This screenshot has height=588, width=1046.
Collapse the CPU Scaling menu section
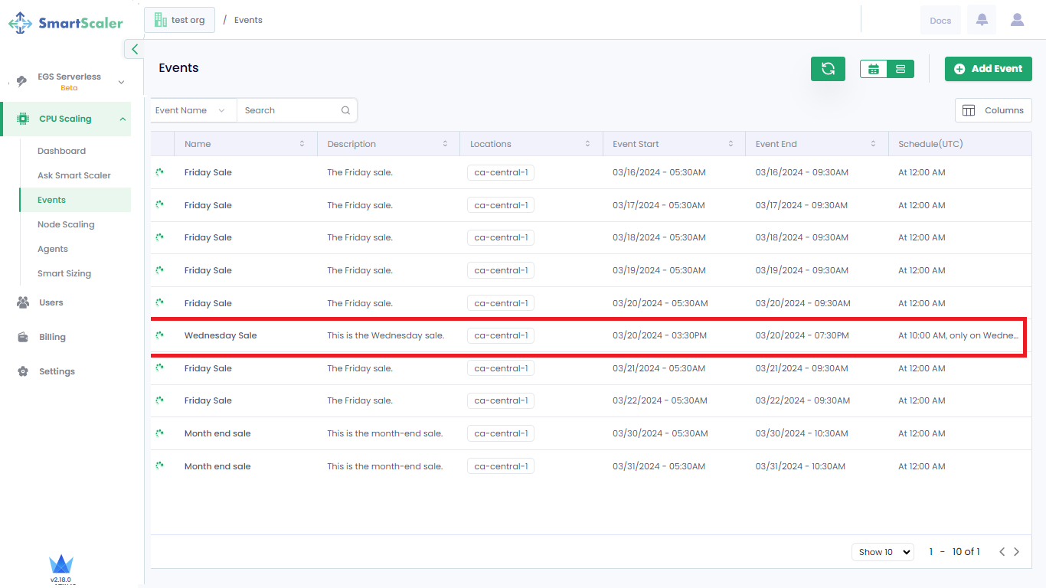click(123, 119)
